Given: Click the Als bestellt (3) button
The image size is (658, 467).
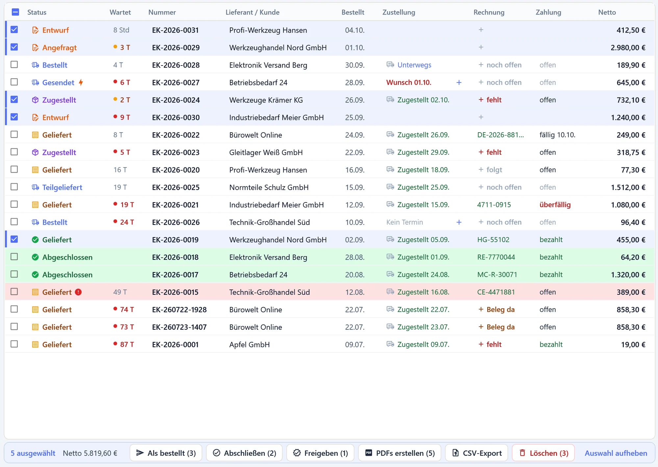Looking at the screenshot, I should coord(166,453).
